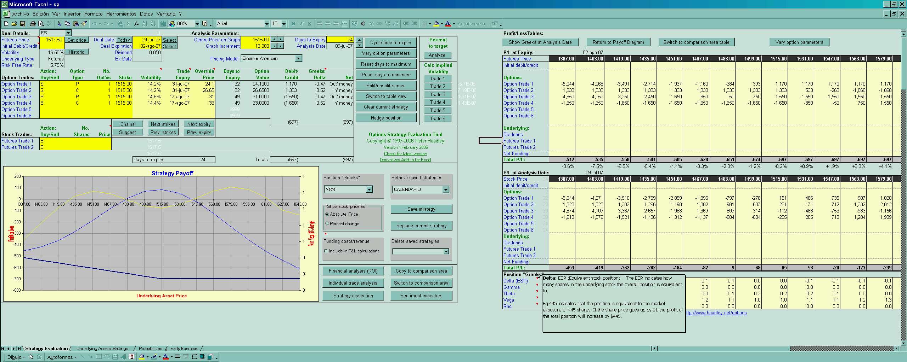
Task: Open the CALENDARIO saved strategies dropdown
Action: click(445, 190)
